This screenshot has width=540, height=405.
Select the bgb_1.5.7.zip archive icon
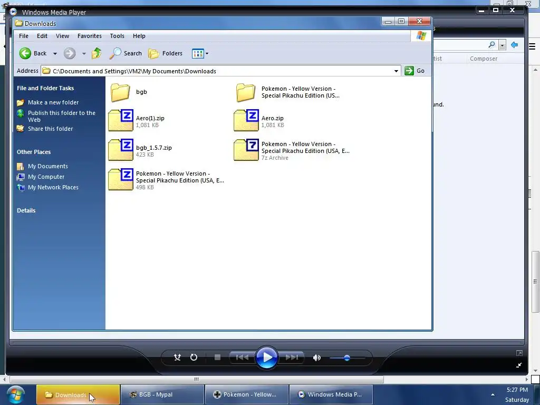point(121,150)
